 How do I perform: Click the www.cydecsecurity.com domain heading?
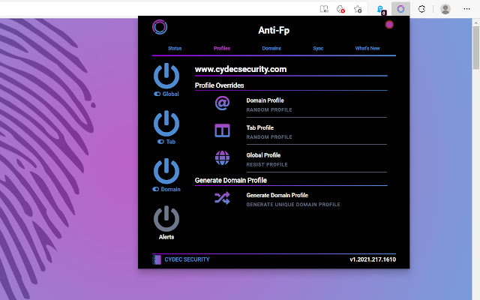pos(241,69)
